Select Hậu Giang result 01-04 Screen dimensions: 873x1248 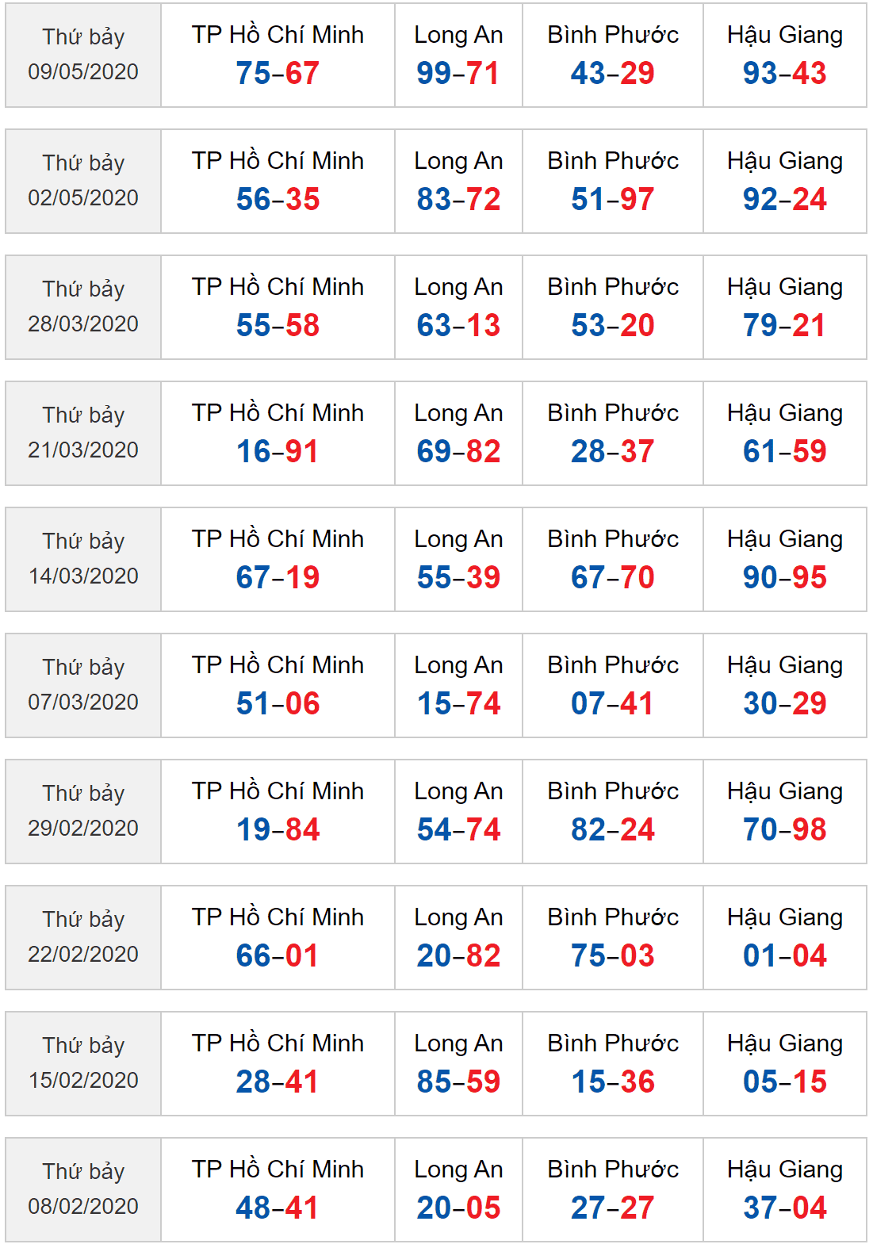(785, 955)
